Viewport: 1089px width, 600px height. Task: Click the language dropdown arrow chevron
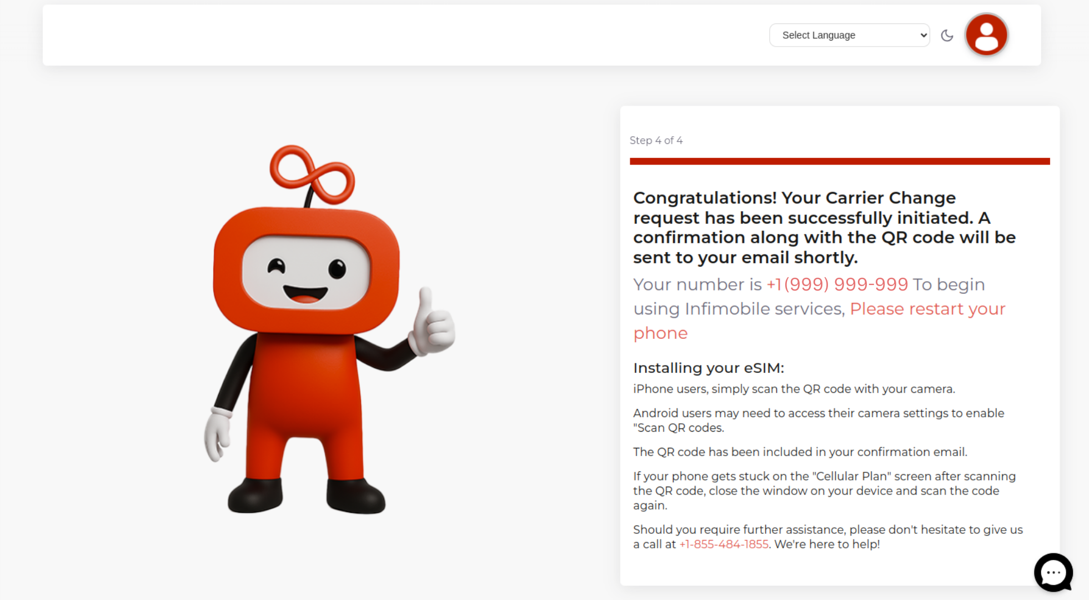click(923, 35)
